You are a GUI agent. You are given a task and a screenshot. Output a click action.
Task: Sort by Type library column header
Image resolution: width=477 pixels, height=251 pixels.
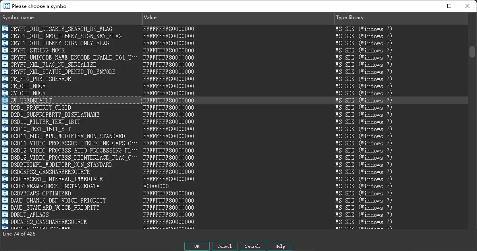point(401,17)
